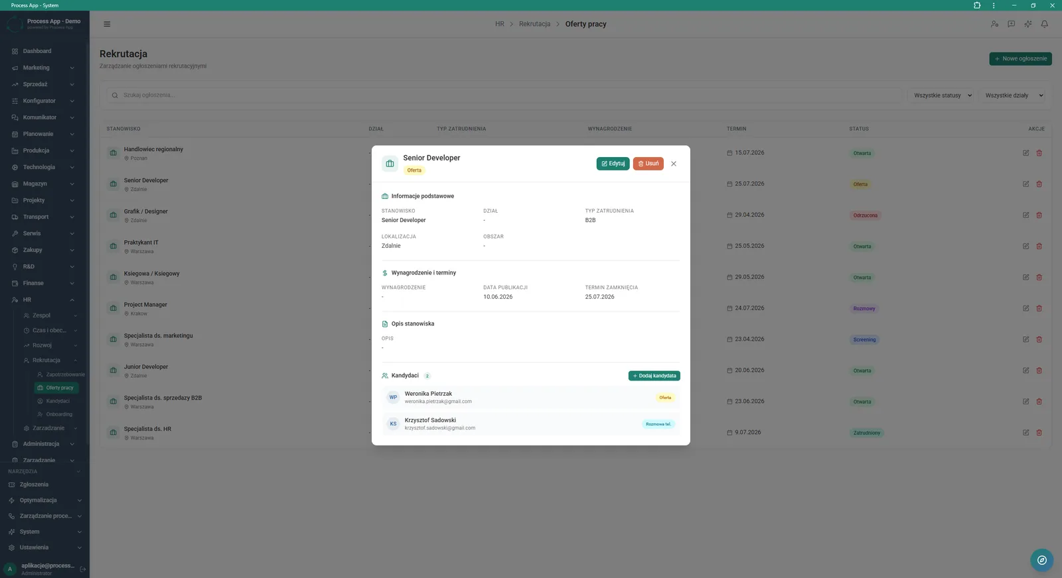Open the Wszystkie działy dropdown
1062x578 pixels.
coord(1014,95)
